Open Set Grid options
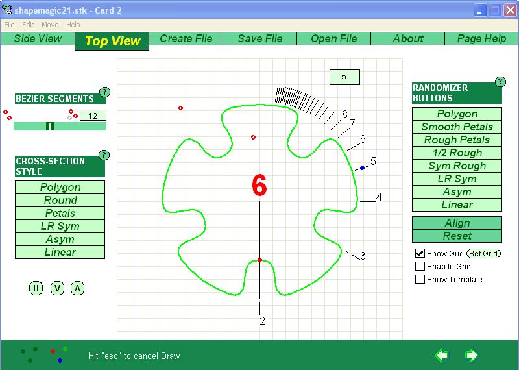The image size is (519, 370). coord(483,253)
